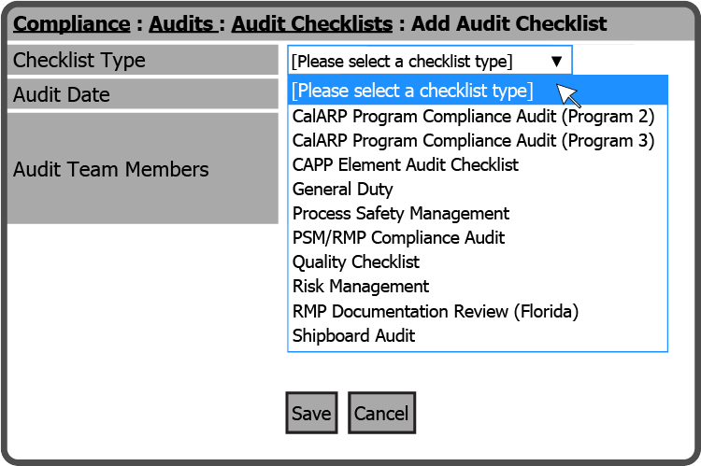Pick Risk Management from the dropdown
Screen dimensions: 701x466
point(360,287)
